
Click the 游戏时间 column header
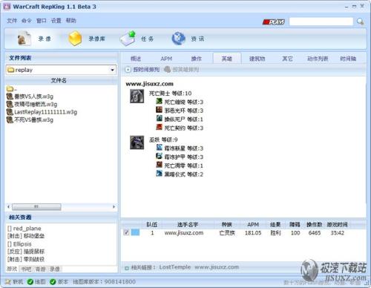[x=338, y=224]
